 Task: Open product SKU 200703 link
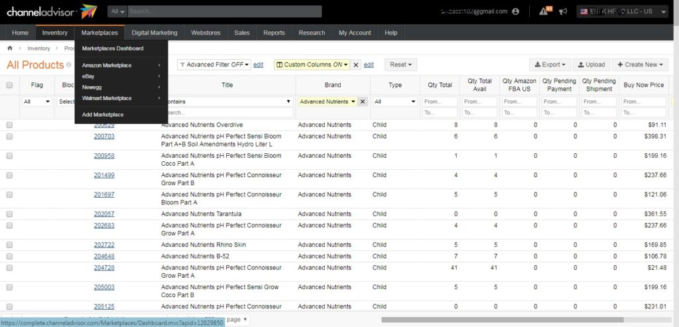[x=104, y=136]
